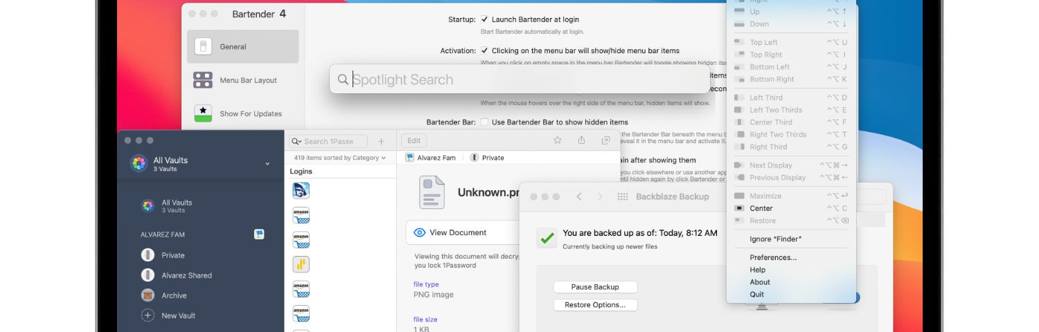Toggle Launch Bartender at login checkbox
The width and height of the screenshot is (1039, 332).
pos(484,19)
